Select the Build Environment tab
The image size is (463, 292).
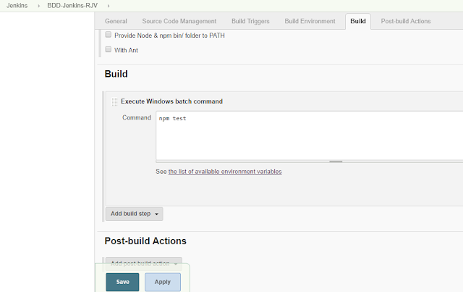pos(310,21)
